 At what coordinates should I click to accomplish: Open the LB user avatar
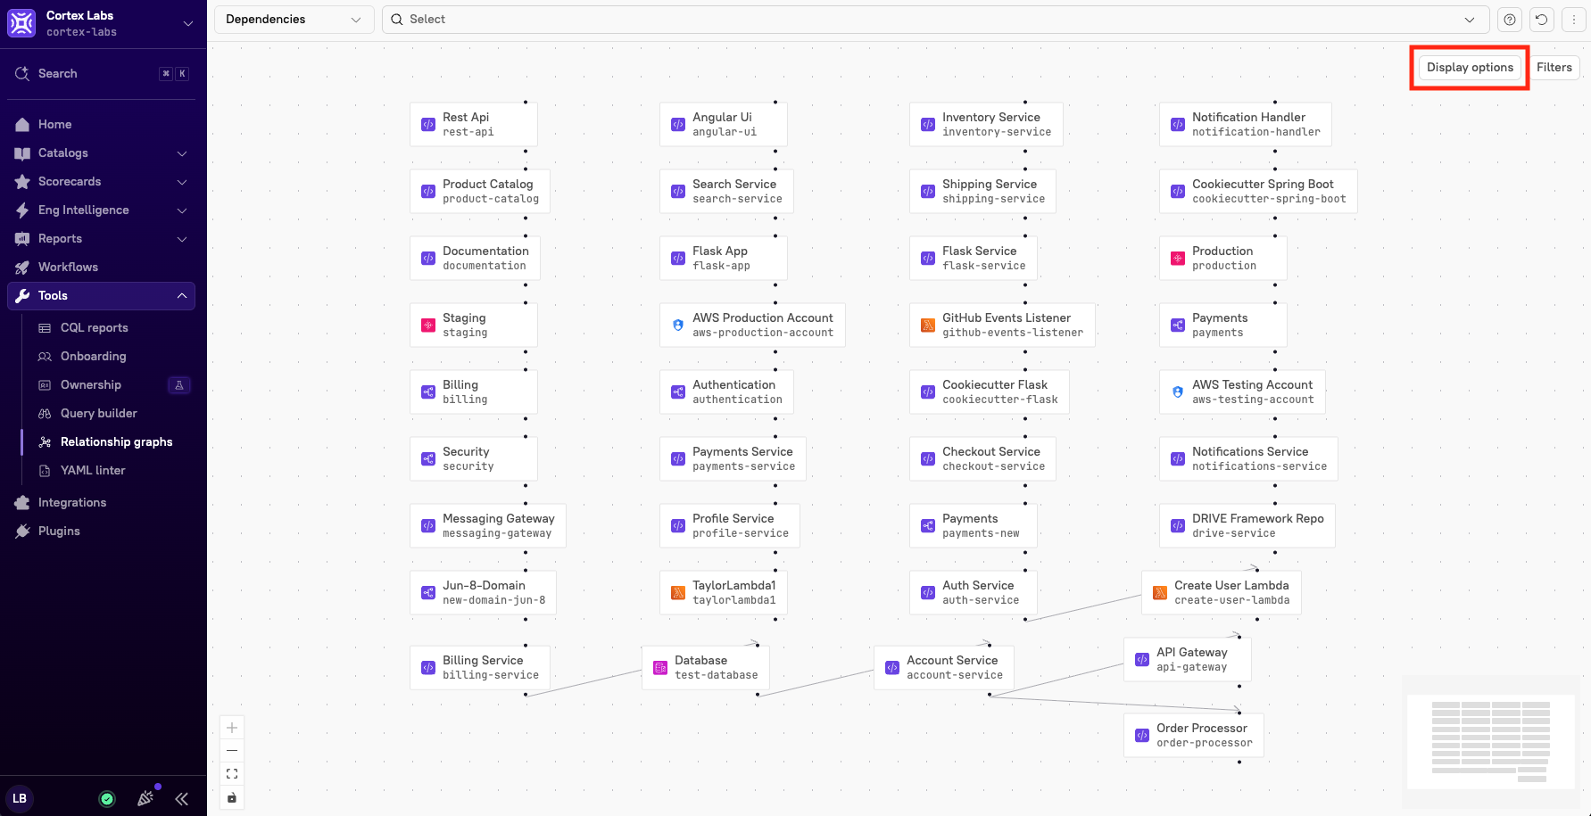click(20, 799)
